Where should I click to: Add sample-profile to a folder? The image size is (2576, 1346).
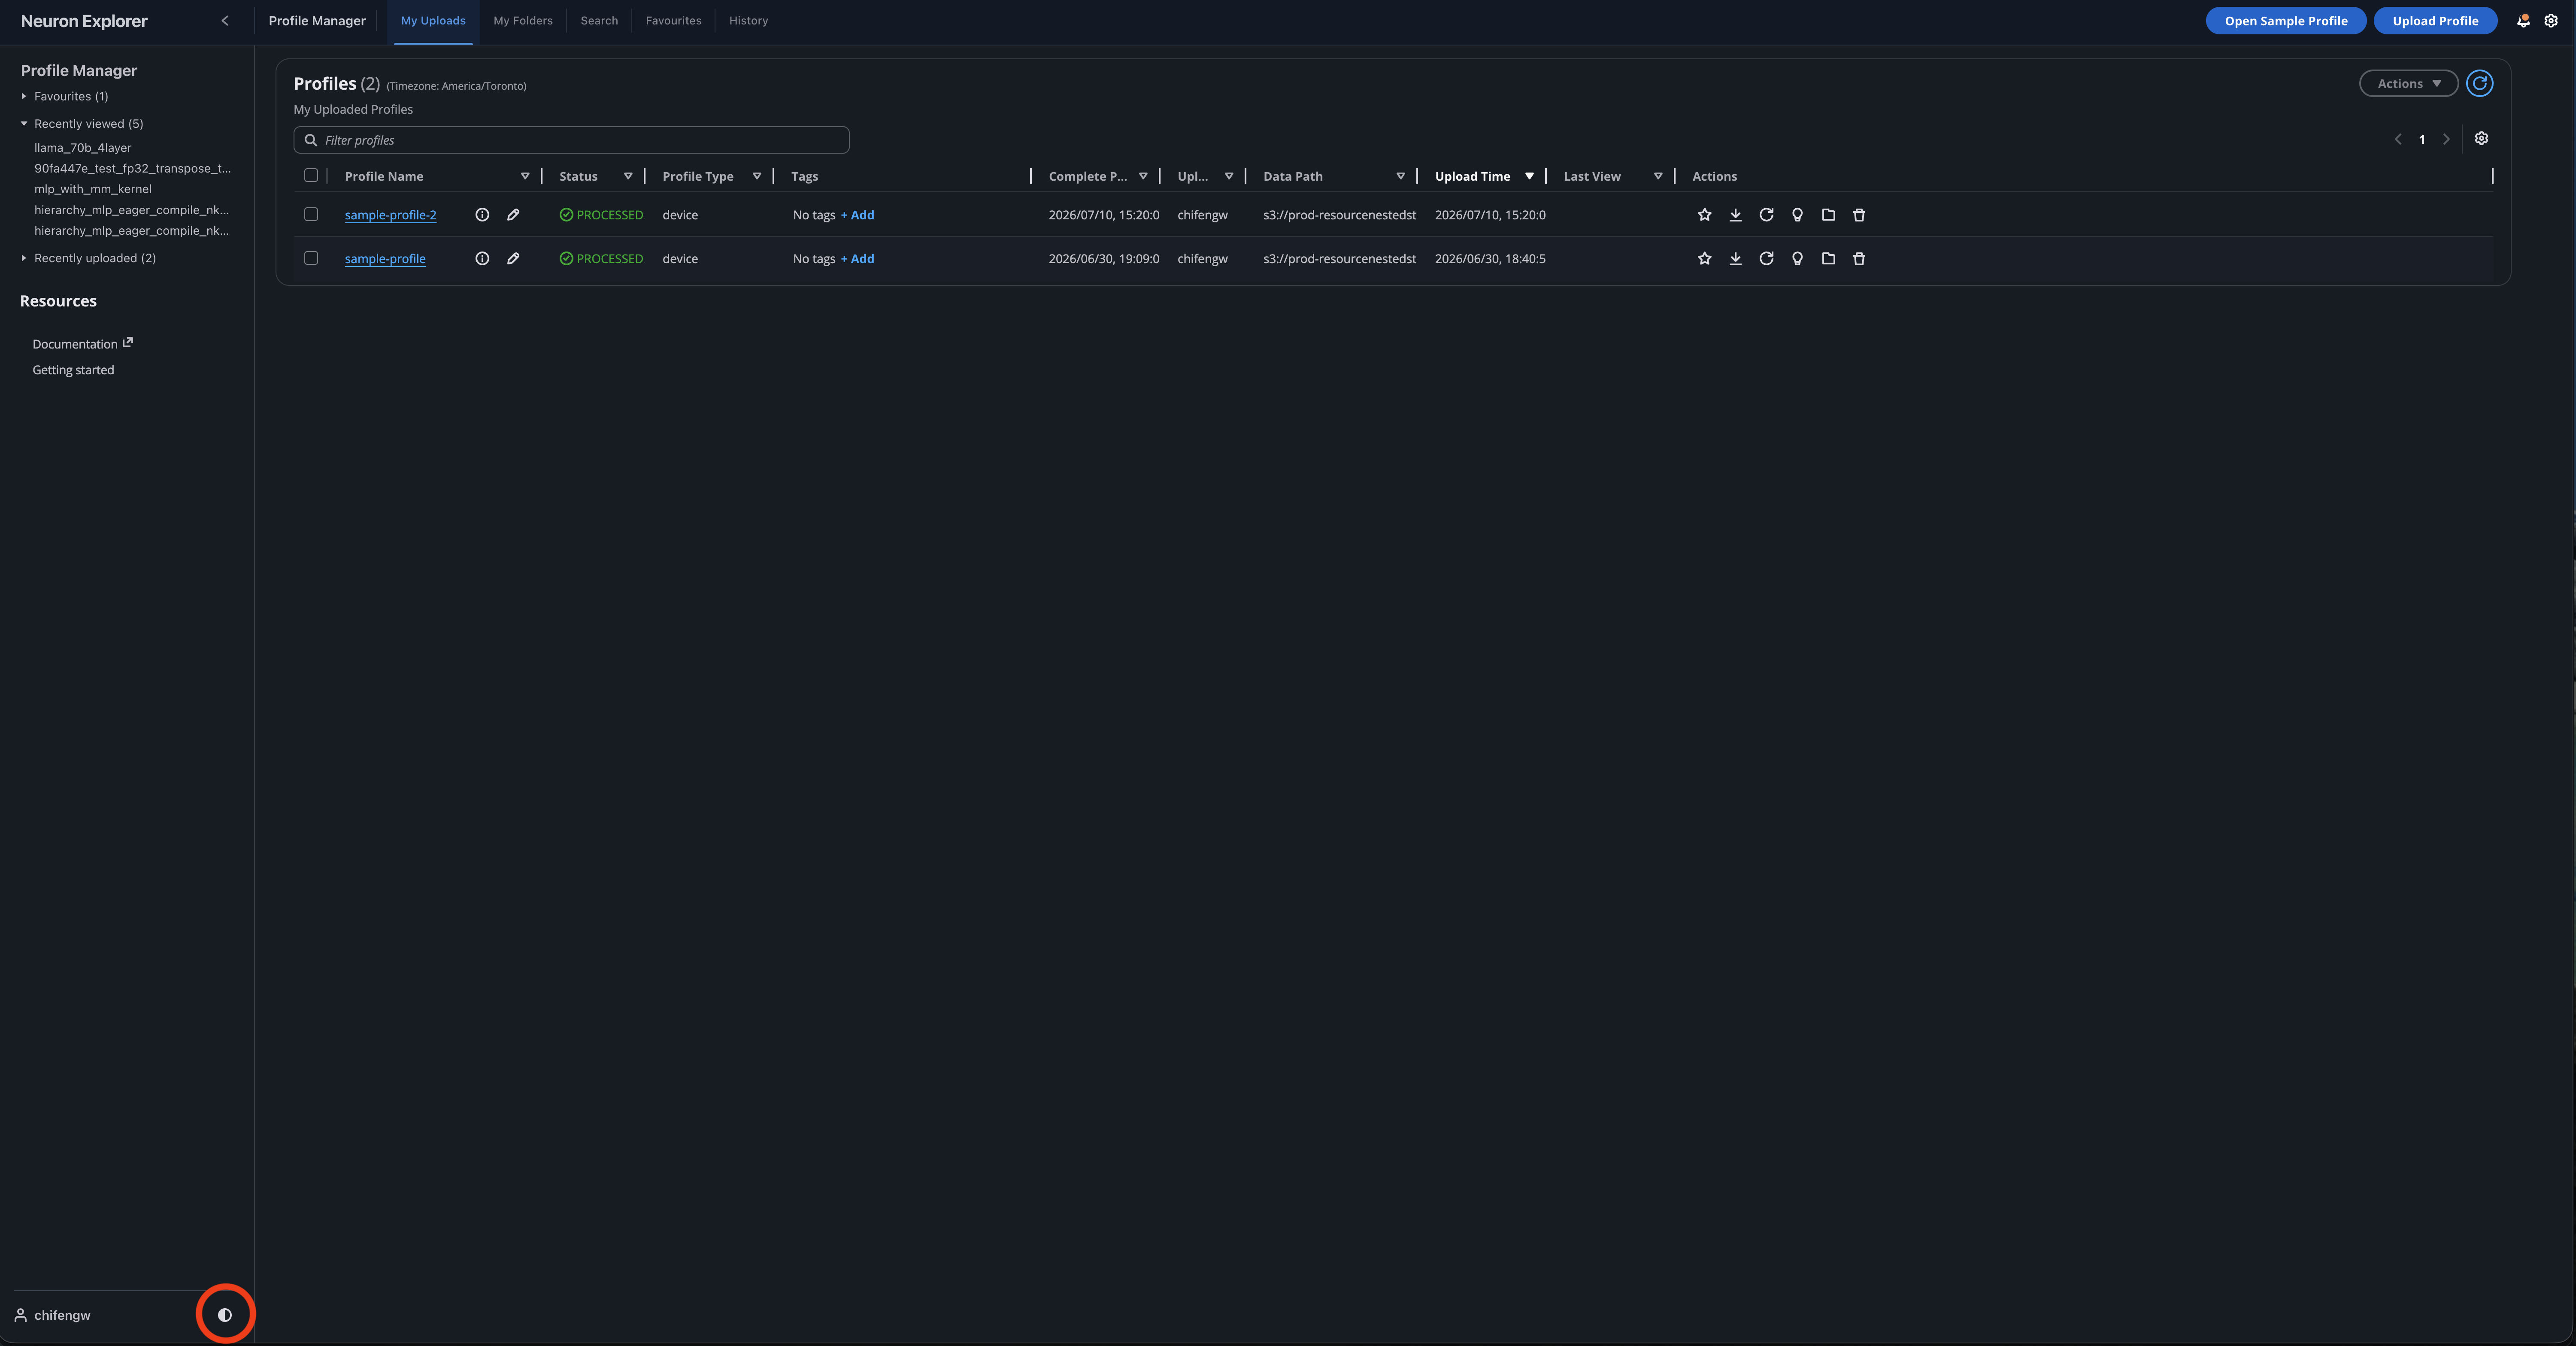1828,258
